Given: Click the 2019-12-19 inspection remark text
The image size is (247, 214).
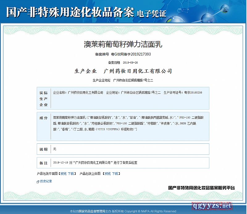Looking at the screenshot, I should click(95, 163).
